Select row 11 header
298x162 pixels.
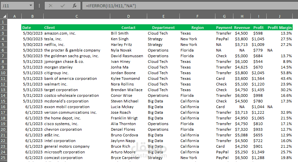(x=3, y=79)
